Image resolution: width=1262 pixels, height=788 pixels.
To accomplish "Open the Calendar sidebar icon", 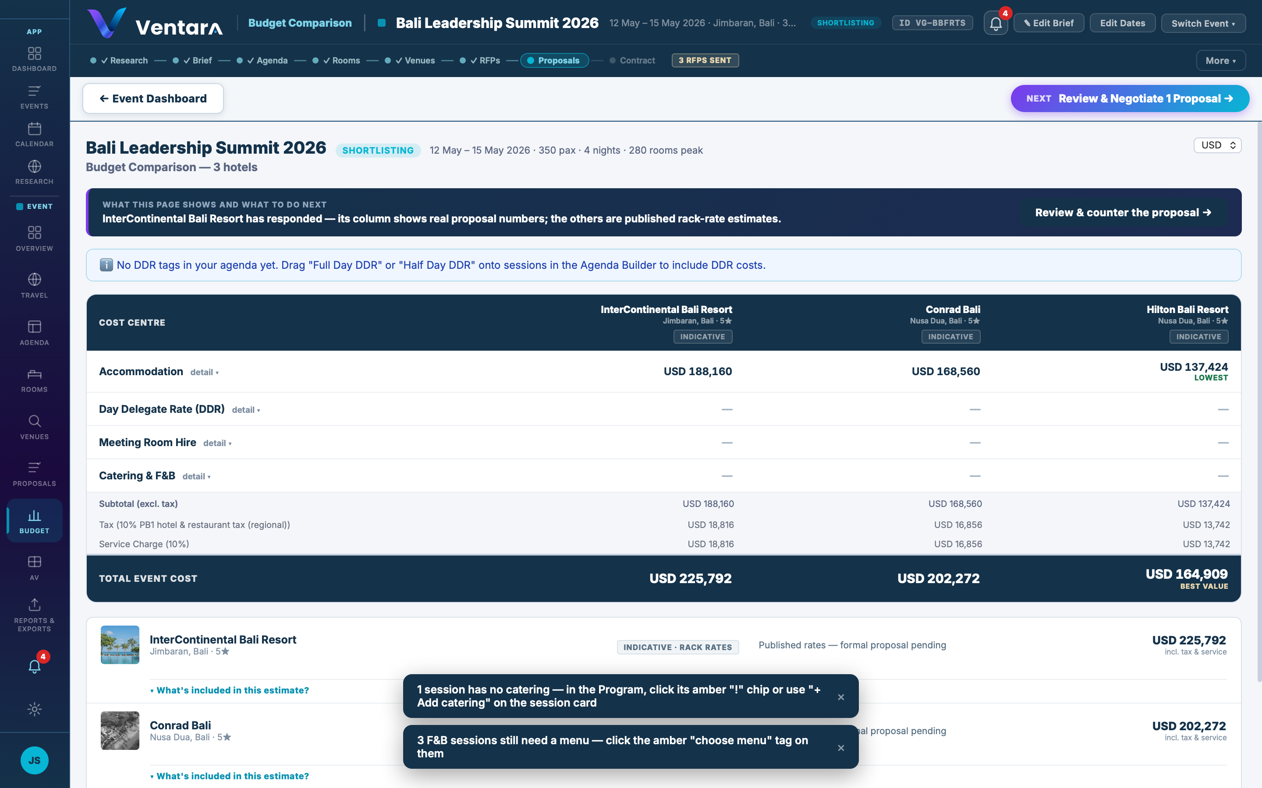I will coord(35,134).
